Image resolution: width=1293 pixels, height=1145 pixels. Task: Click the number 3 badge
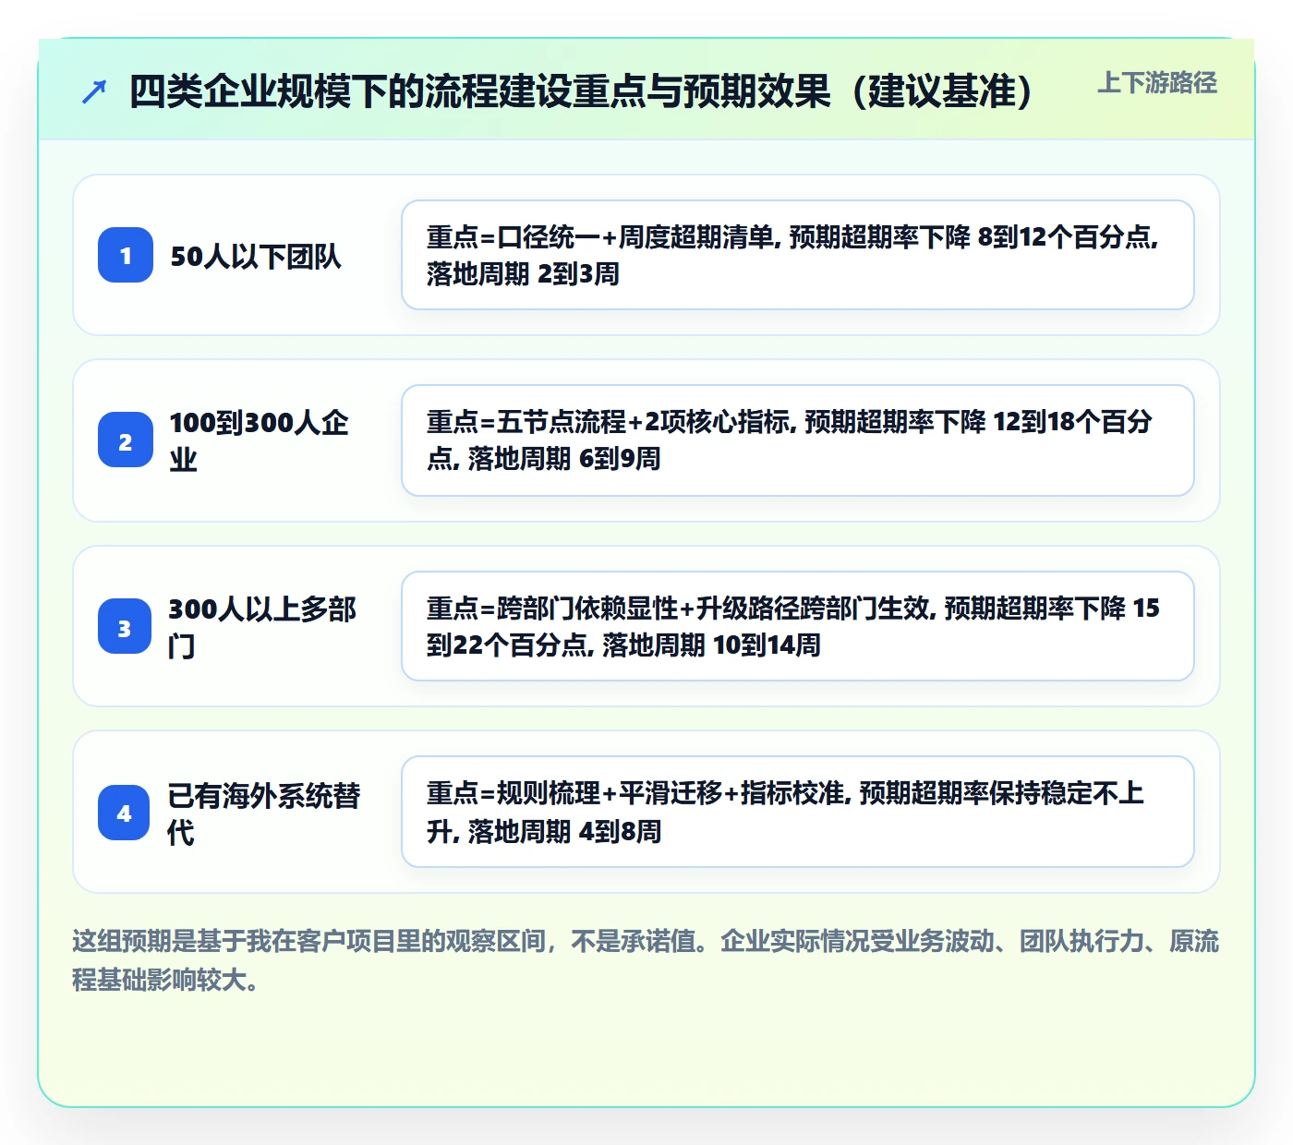(125, 627)
